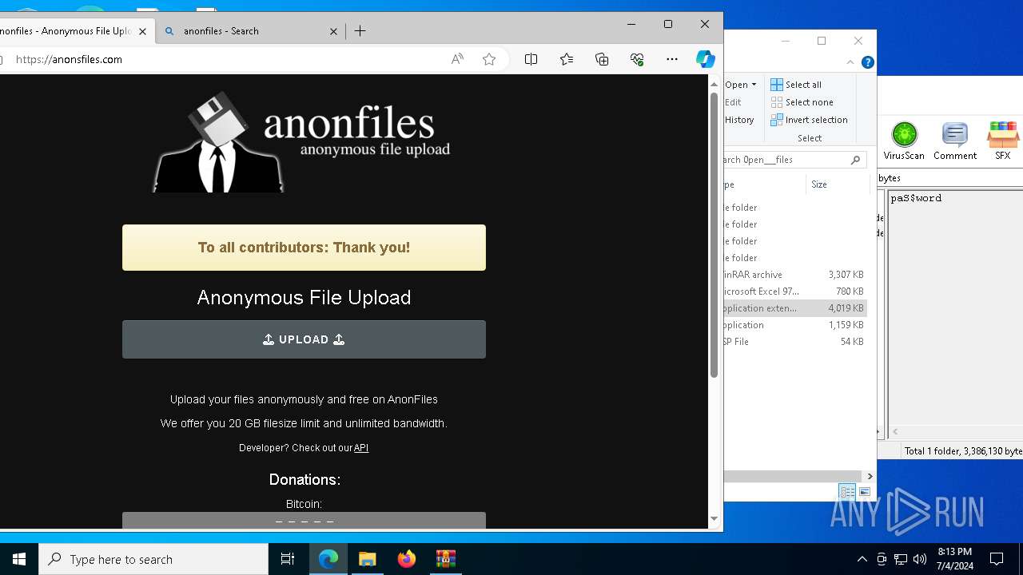1023x575 pixels.
Task: Click Select all in File Explorer ribbon
Action: (796, 85)
